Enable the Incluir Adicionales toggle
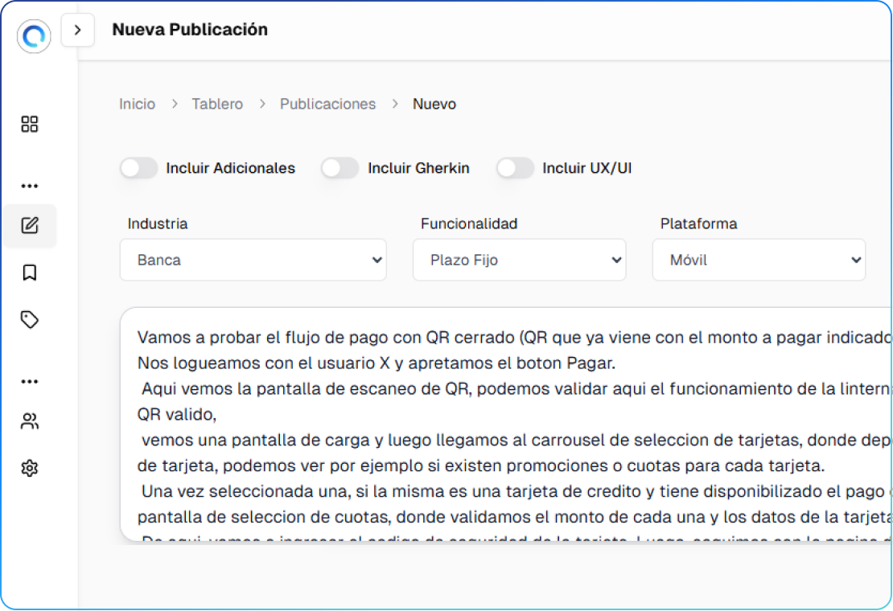Viewport: 893px width, 611px height. pos(139,168)
